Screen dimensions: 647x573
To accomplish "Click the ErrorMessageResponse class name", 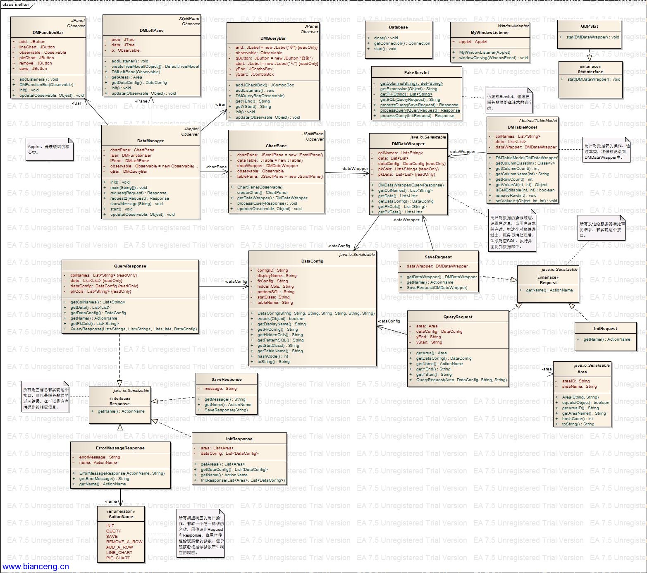I will click(x=120, y=448).
